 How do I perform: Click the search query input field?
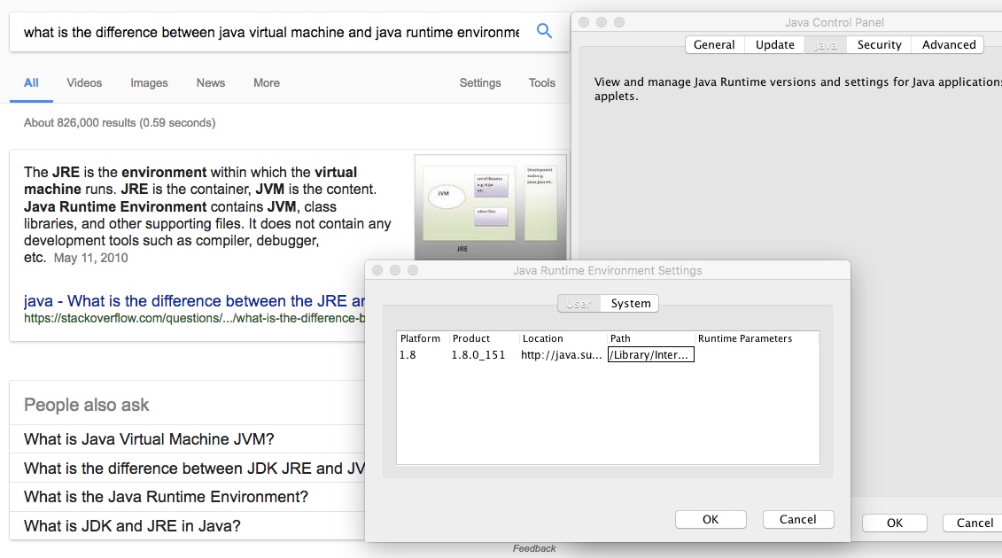pyautogui.click(x=272, y=32)
